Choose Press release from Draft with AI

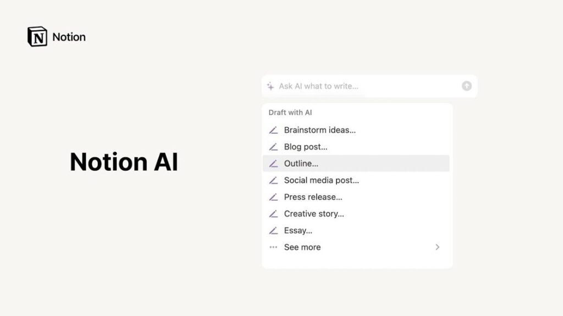[312, 196]
